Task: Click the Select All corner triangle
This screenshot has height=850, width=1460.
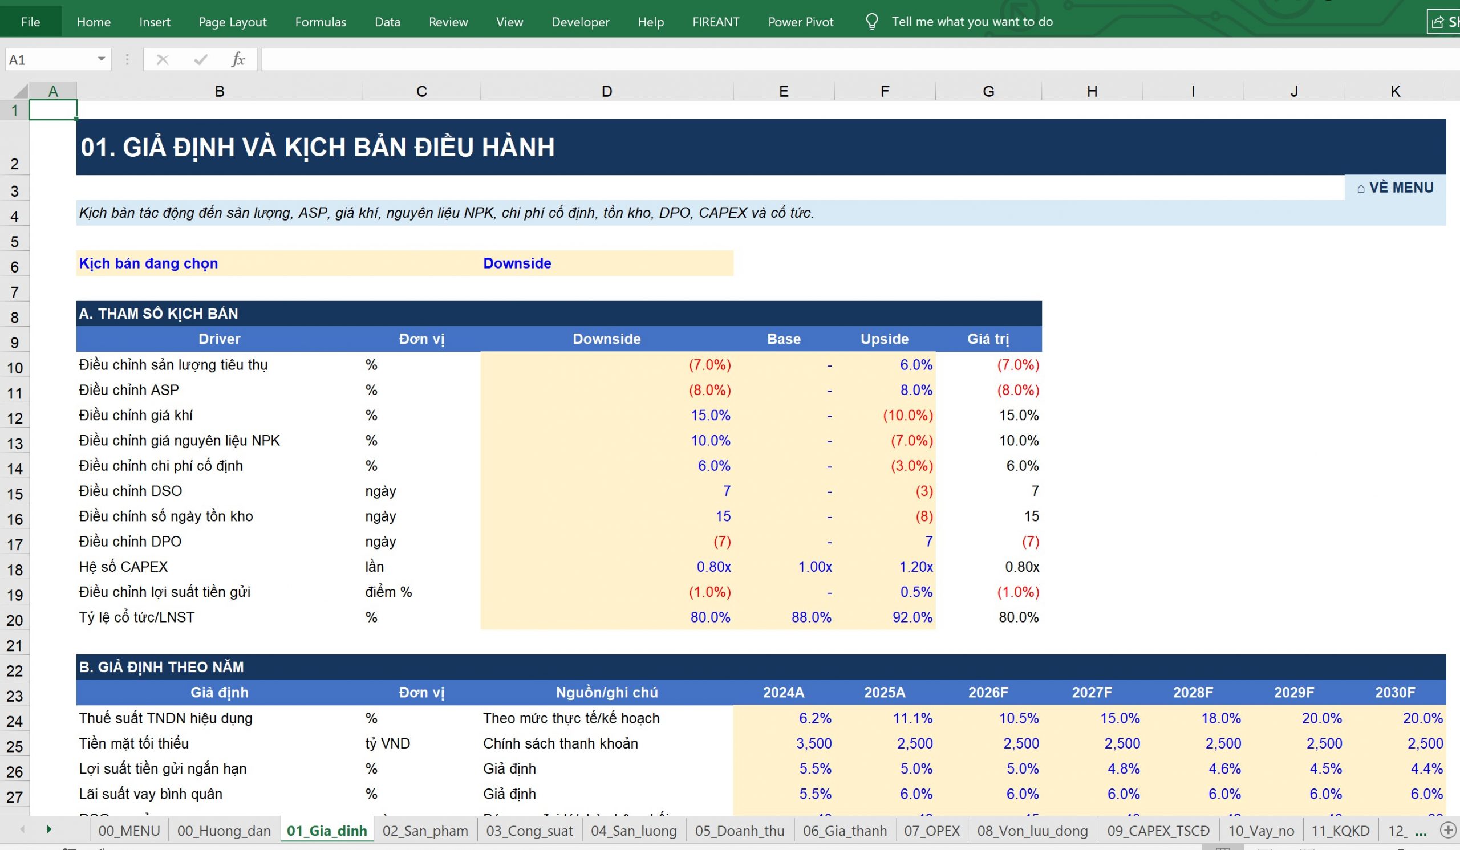Action: coord(21,91)
